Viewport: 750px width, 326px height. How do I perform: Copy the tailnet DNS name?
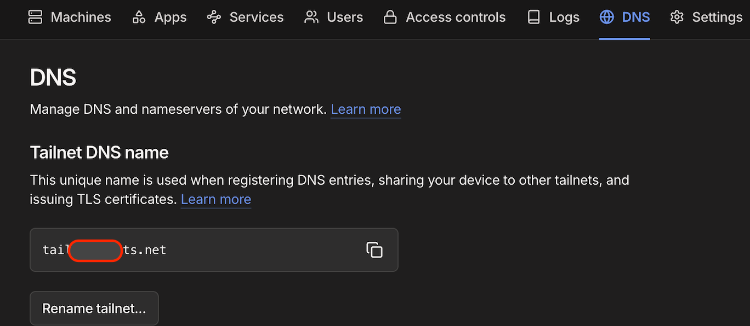374,250
